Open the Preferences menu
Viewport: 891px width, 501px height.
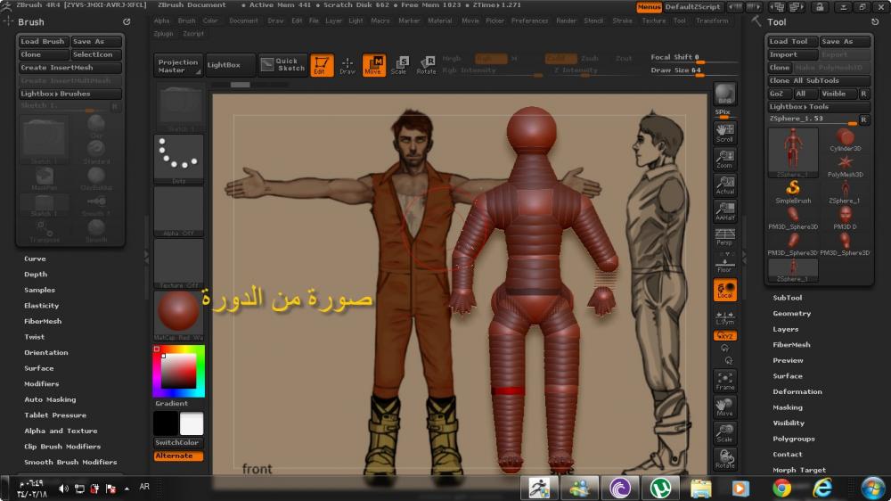(x=529, y=21)
